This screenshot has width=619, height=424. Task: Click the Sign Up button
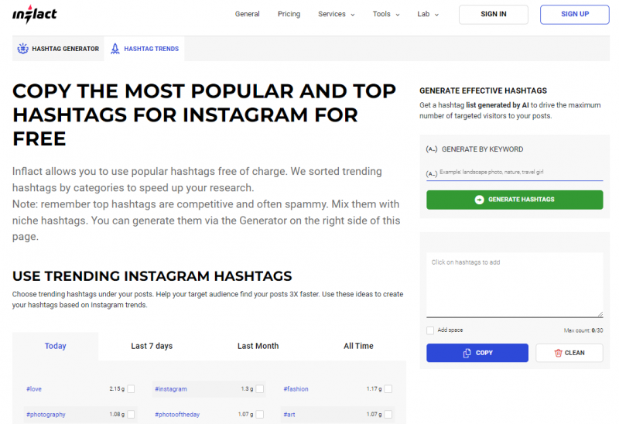tap(574, 14)
